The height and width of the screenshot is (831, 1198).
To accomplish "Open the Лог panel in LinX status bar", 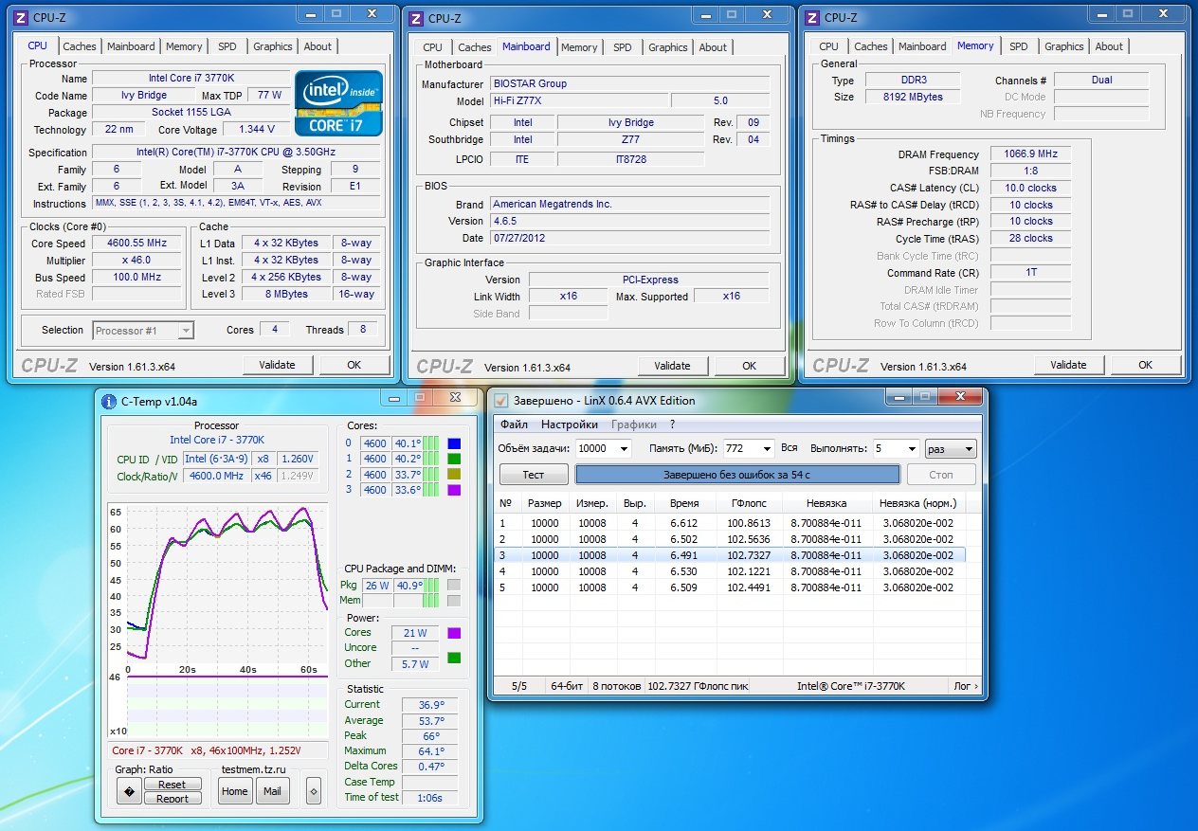I will tap(965, 686).
